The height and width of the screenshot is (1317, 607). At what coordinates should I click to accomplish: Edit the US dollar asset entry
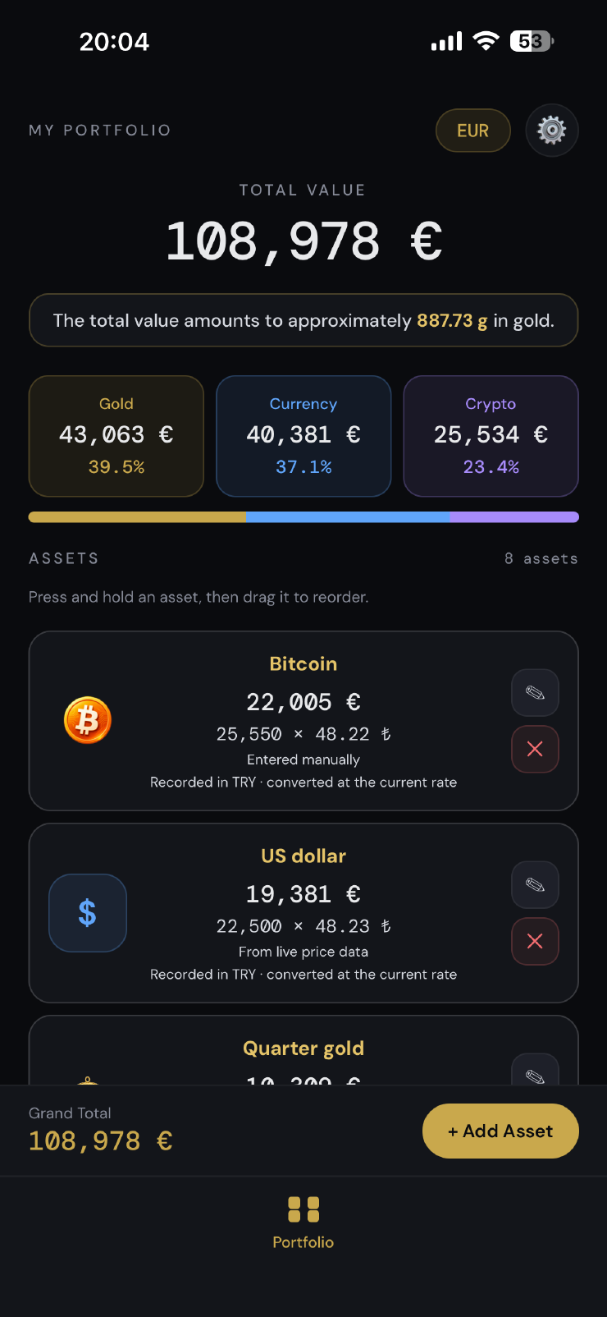click(535, 885)
